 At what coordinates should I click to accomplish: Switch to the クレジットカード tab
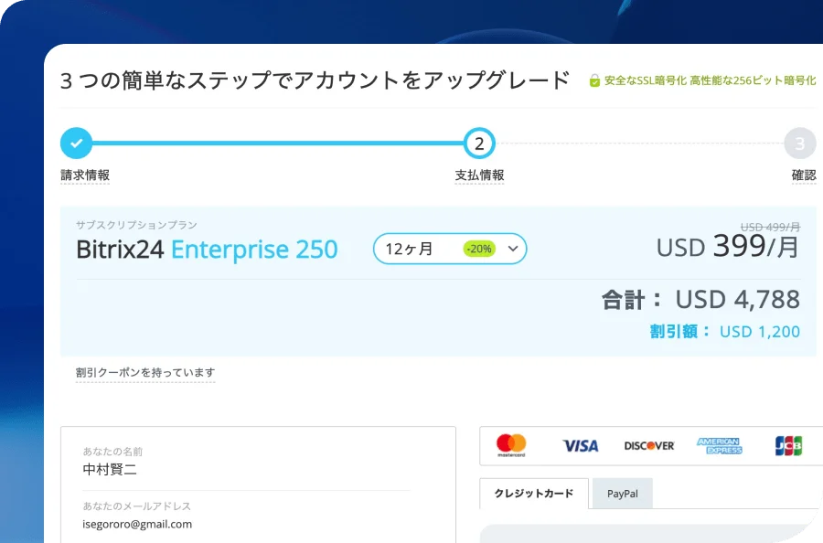pos(534,493)
